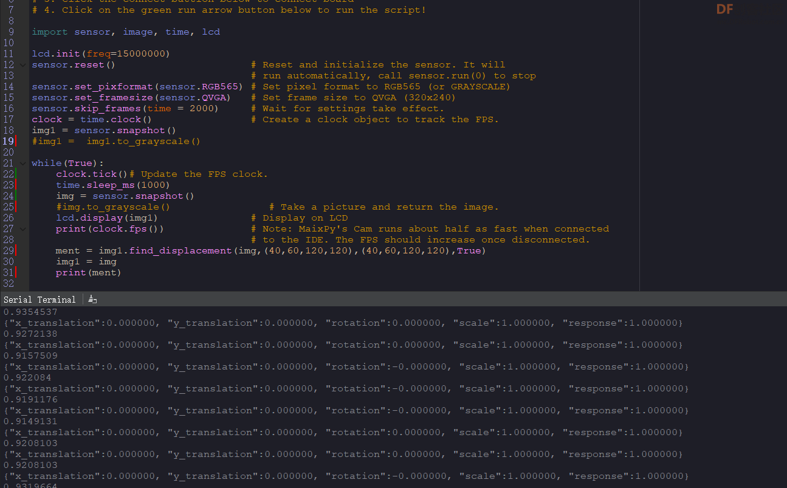Click line number 11 in the gutter

pos(9,54)
